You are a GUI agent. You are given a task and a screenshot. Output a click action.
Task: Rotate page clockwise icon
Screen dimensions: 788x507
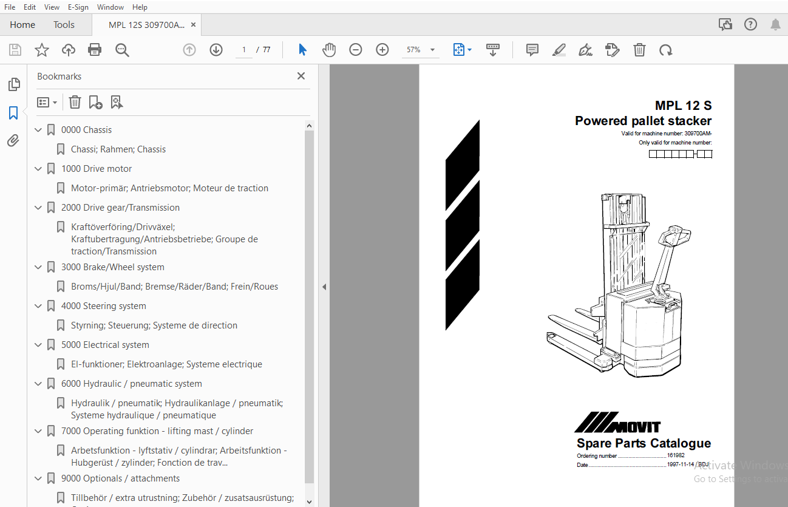click(666, 50)
